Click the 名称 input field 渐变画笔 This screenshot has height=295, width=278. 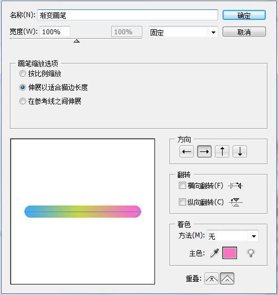tap(127, 15)
